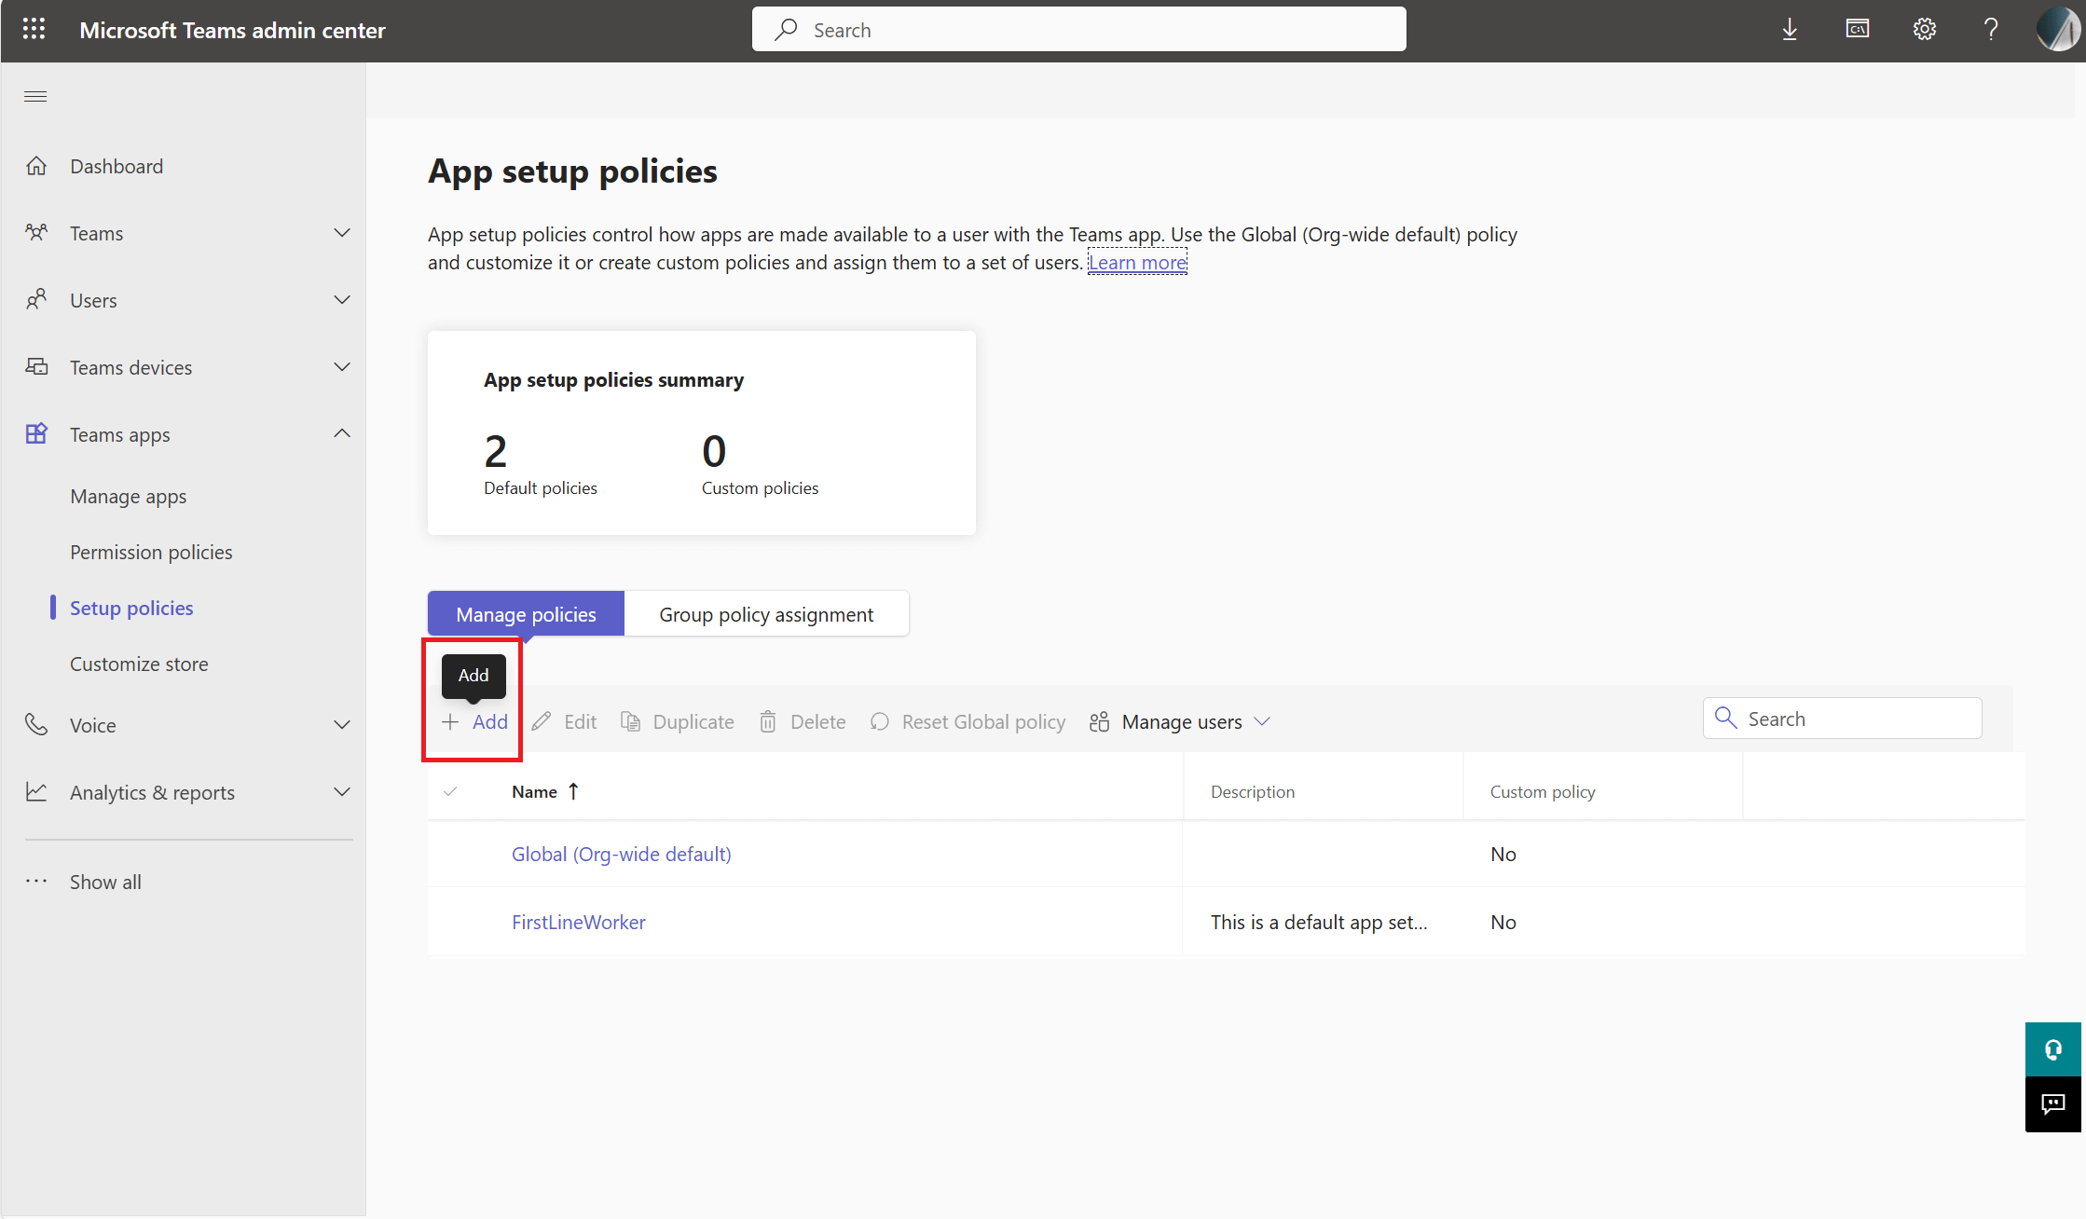Click the Duplicate button label
2086x1219 pixels.
point(693,722)
